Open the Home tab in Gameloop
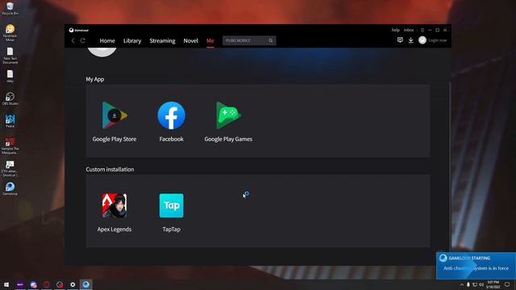 107,41
